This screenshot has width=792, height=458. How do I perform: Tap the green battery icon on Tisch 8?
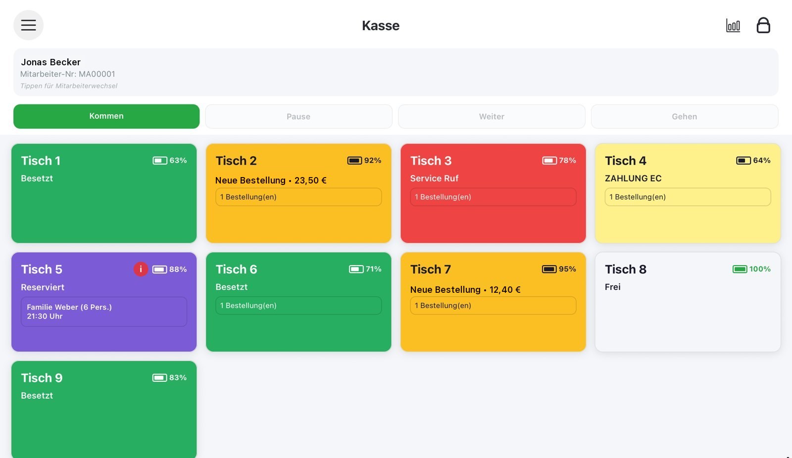[x=740, y=269]
